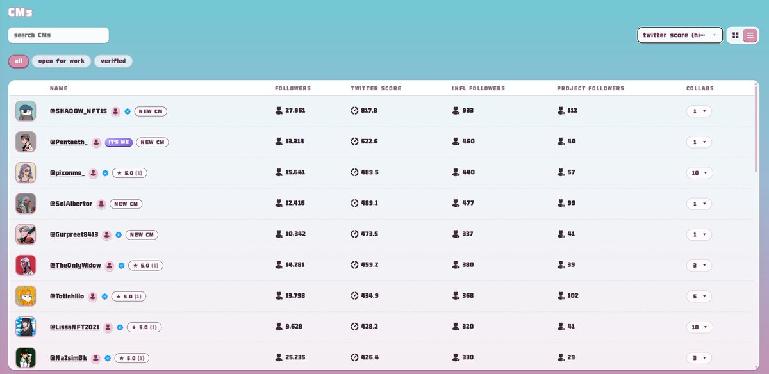This screenshot has width=769, height=374.
Task: Click the FOLLOWERS column header
Action: [x=293, y=88]
